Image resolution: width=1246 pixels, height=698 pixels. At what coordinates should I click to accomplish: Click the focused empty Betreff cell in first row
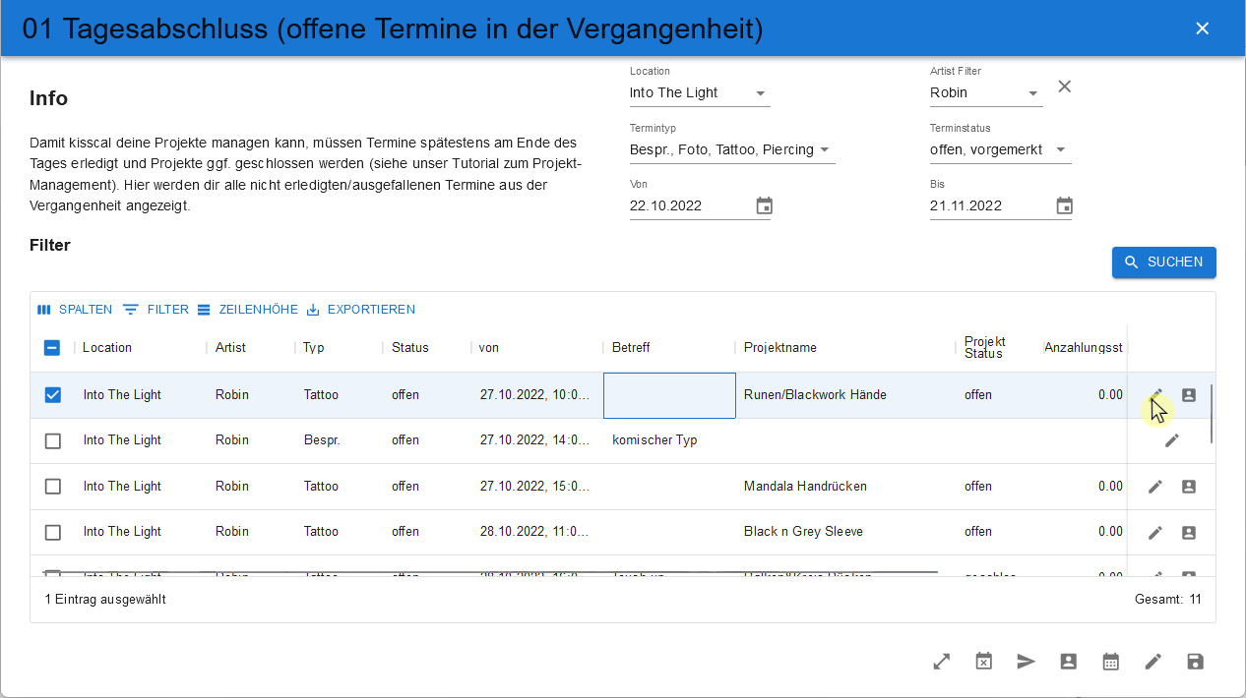pyautogui.click(x=669, y=395)
